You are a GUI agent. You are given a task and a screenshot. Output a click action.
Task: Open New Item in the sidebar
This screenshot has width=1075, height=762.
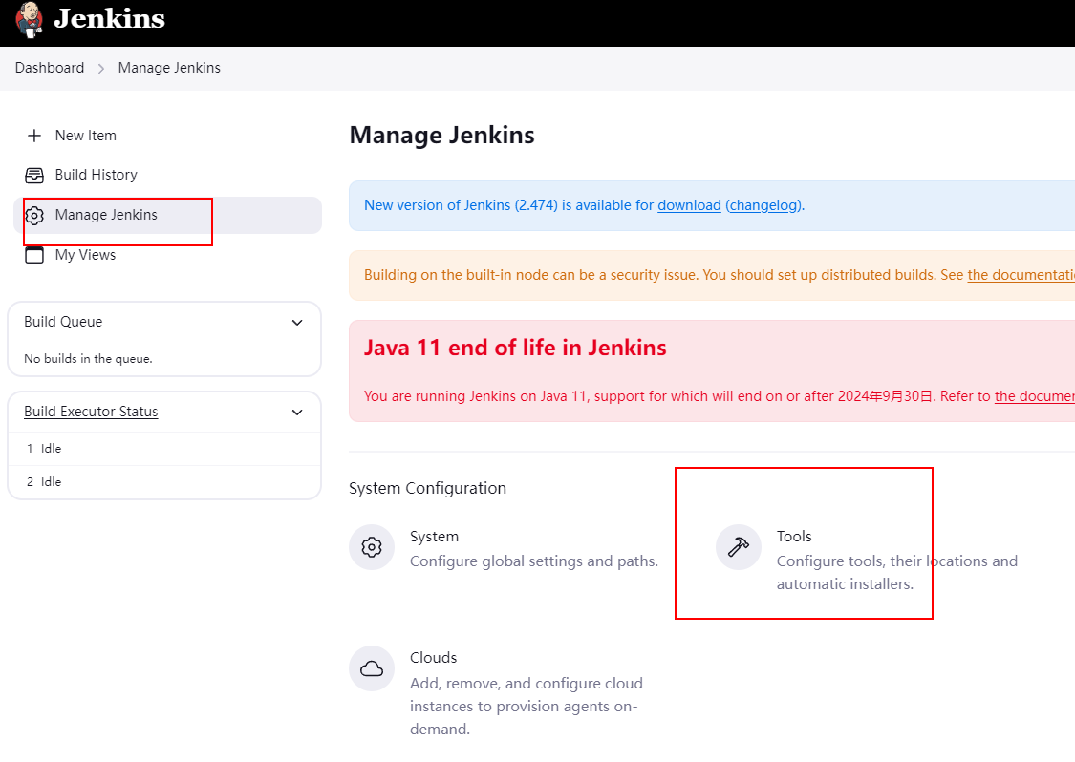pyautogui.click(x=86, y=136)
